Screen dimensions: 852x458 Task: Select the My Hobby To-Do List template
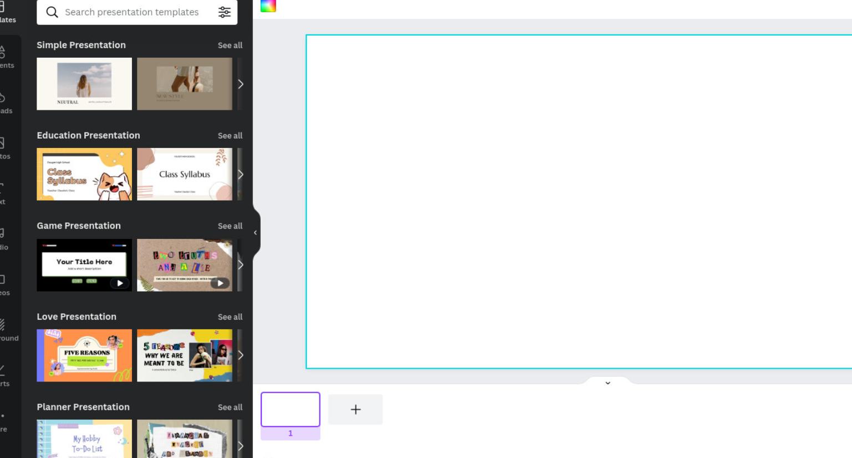(84, 439)
